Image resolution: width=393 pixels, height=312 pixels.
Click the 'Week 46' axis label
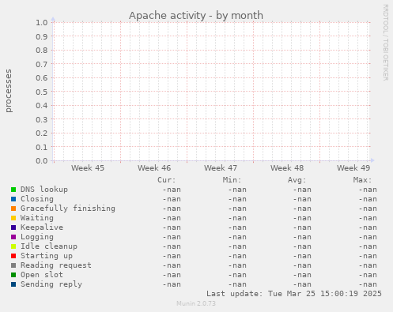point(154,168)
